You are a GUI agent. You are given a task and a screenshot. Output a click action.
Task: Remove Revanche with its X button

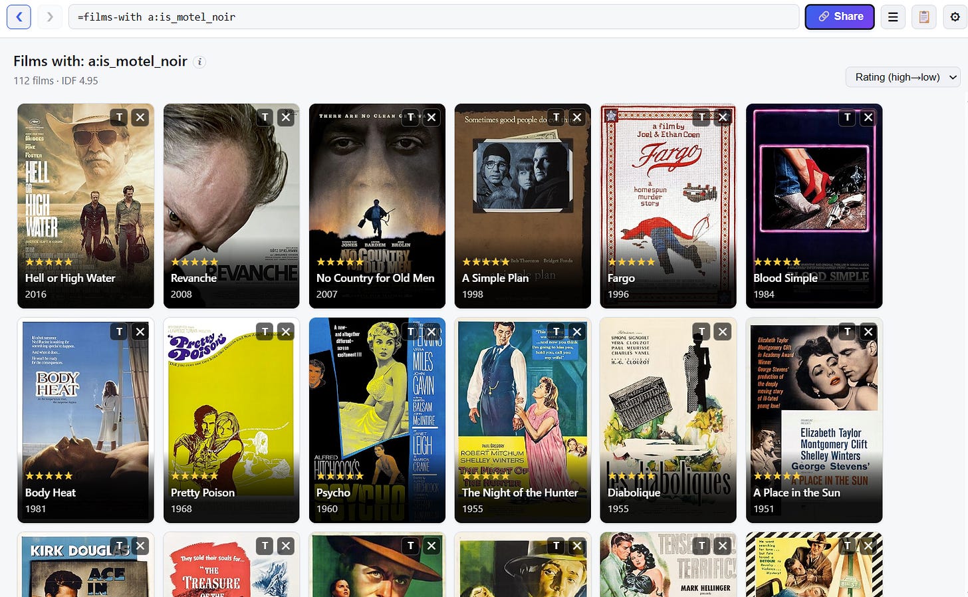[286, 117]
